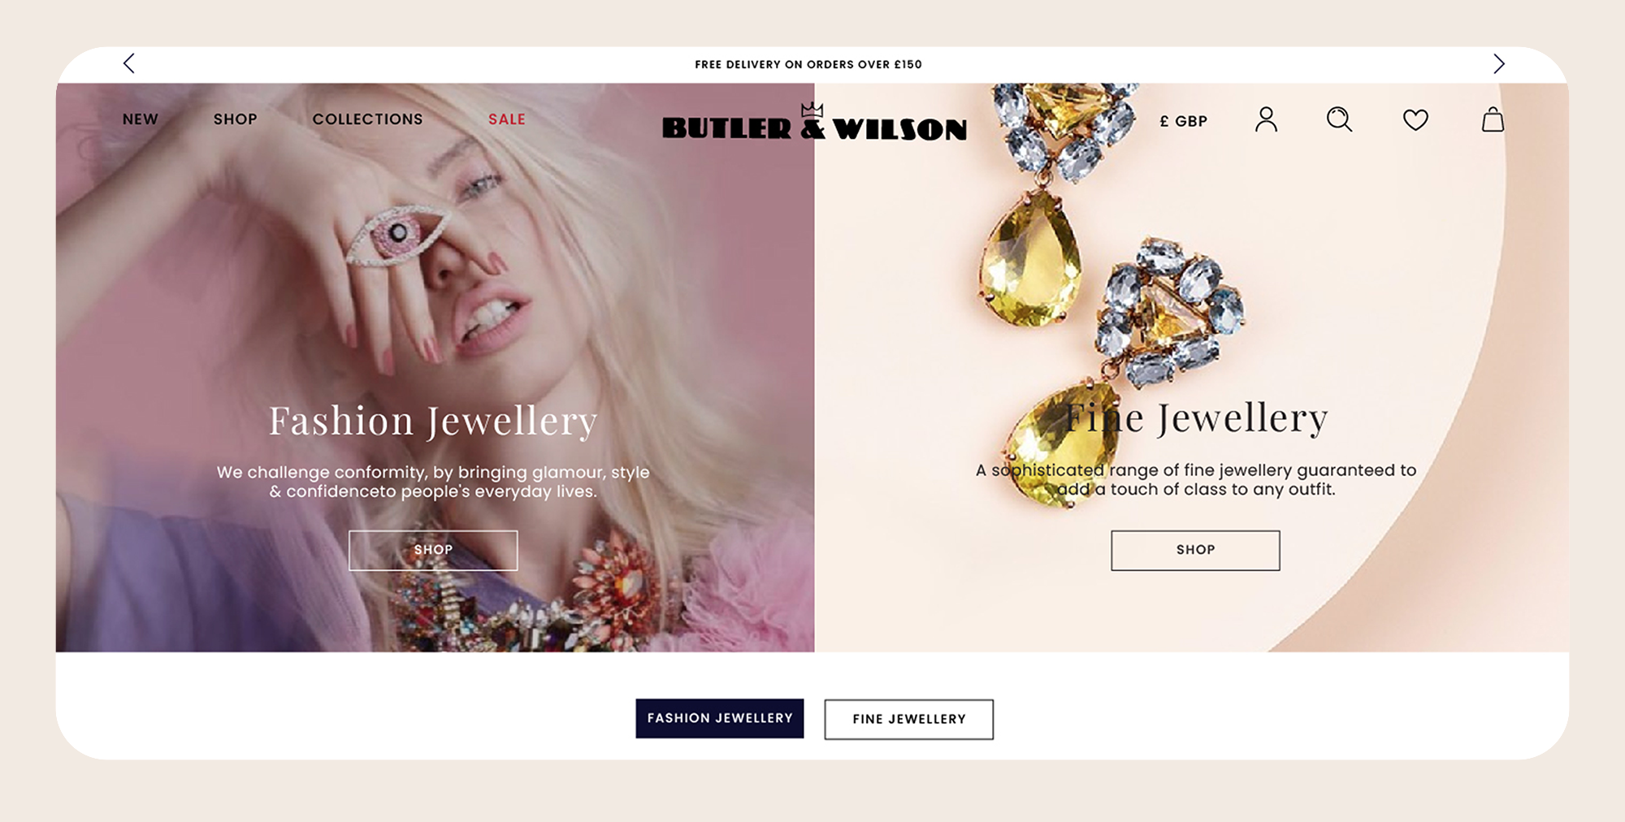Open the SALE menu item
1625x822 pixels.
pos(507,119)
